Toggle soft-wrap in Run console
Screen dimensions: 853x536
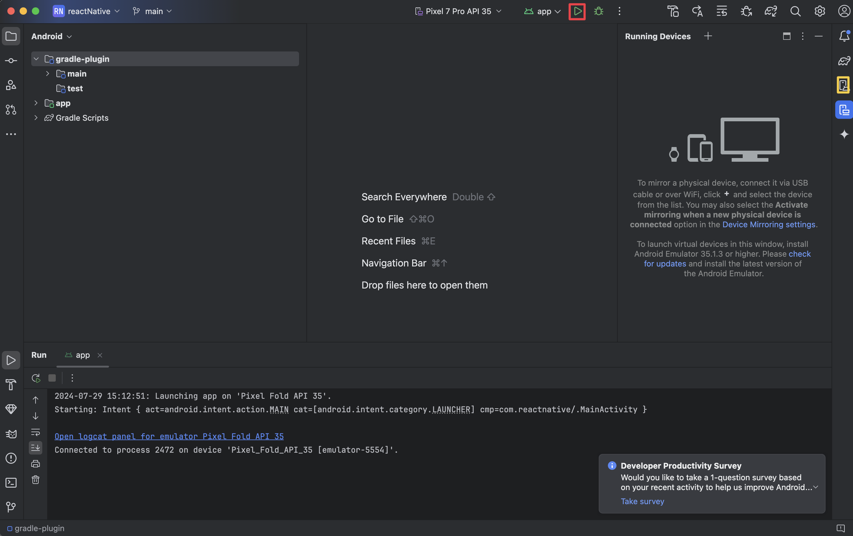coord(36,432)
